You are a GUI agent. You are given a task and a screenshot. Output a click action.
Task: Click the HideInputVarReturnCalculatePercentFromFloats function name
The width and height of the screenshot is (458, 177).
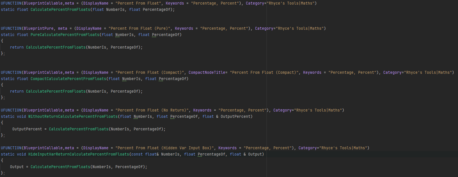[x=79, y=154]
